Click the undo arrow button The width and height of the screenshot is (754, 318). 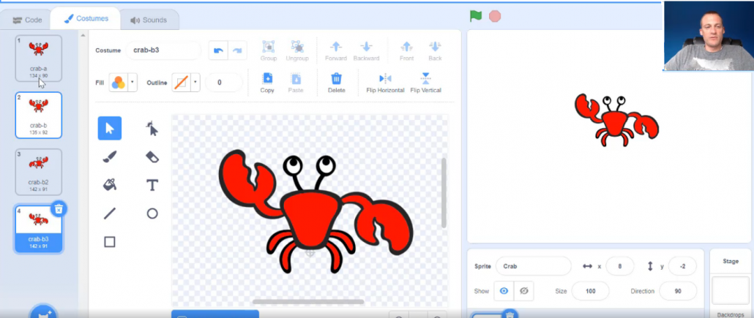[x=218, y=50]
